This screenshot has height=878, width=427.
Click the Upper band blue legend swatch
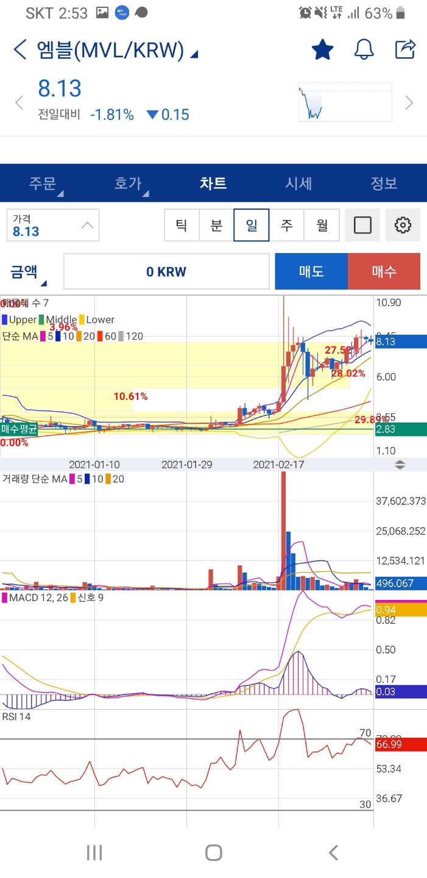click(5, 319)
